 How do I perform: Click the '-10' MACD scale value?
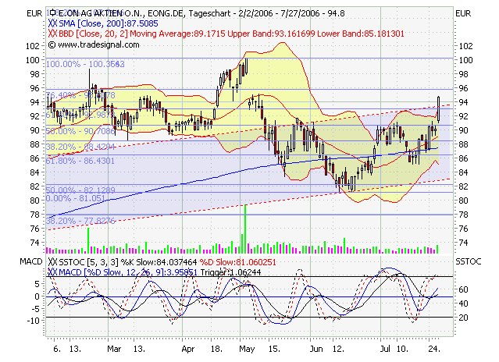34,321
